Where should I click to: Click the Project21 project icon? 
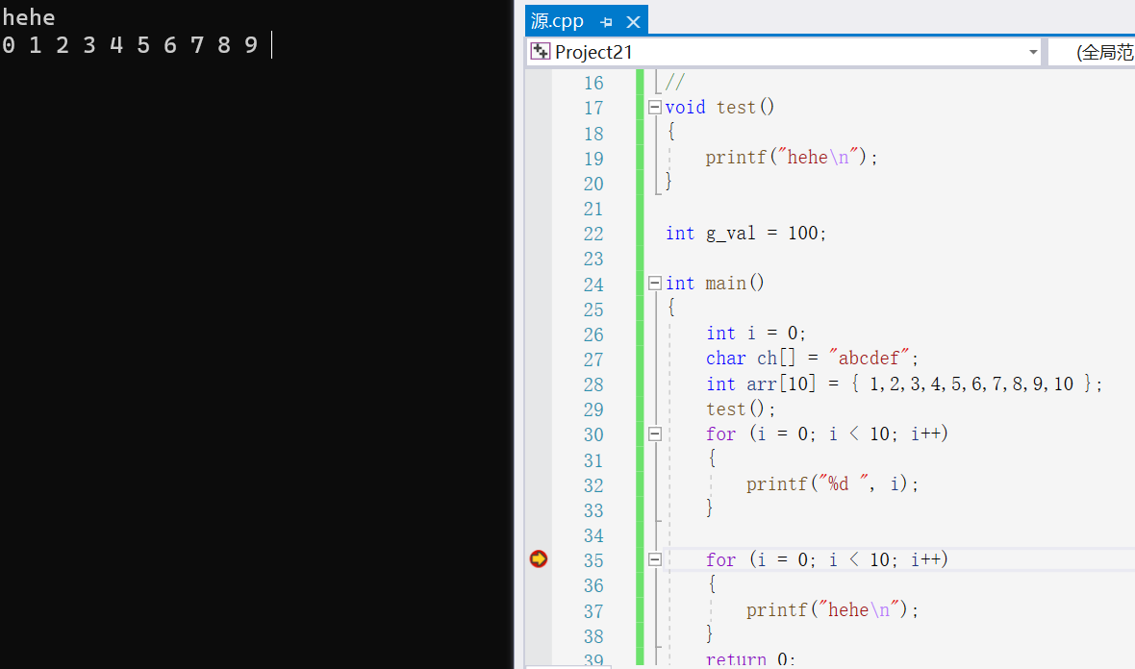coord(540,51)
